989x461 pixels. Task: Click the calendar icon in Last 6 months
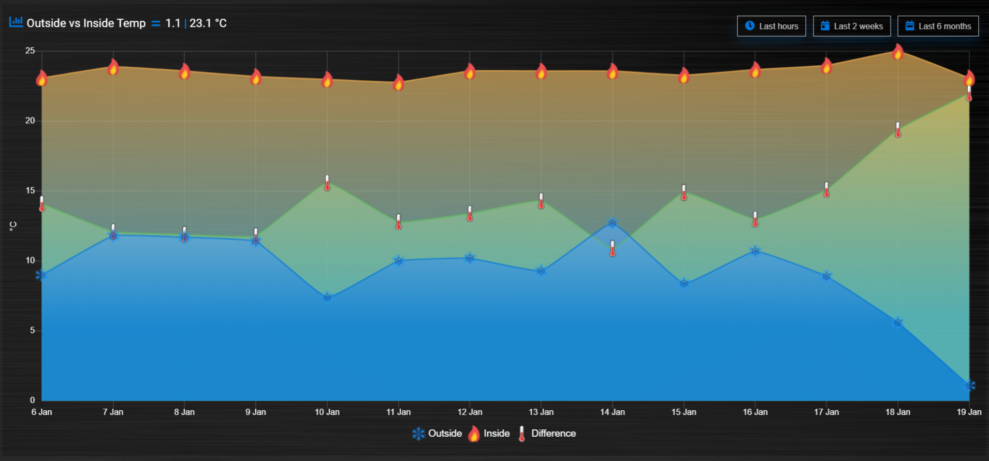coord(909,25)
